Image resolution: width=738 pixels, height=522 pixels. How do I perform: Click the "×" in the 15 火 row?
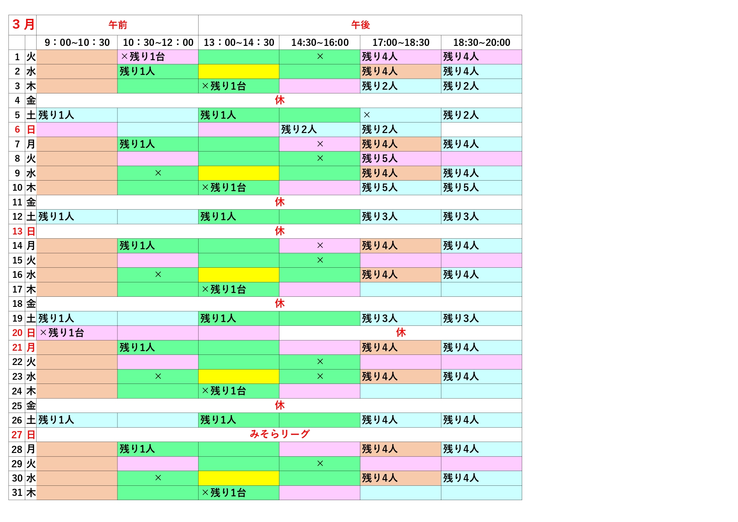pyautogui.click(x=320, y=260)
